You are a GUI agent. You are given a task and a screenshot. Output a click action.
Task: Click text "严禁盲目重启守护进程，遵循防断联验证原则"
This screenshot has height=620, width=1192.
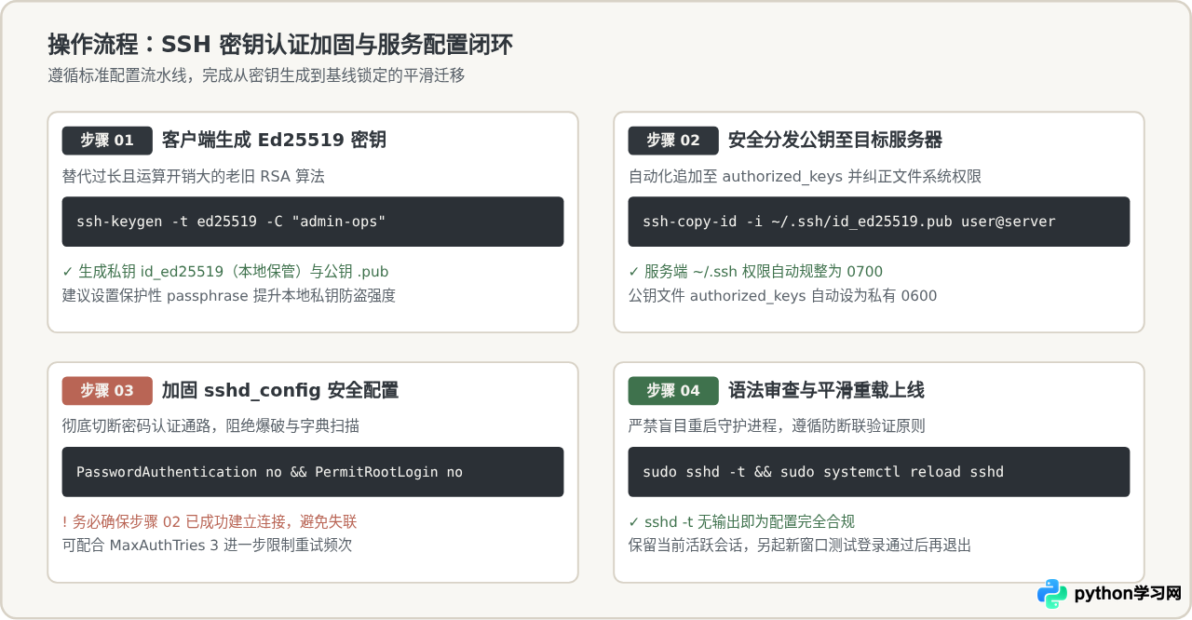click(777, 427)
